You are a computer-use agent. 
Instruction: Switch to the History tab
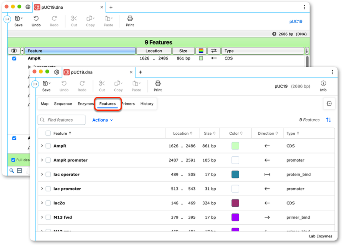(x=147, y=104)
